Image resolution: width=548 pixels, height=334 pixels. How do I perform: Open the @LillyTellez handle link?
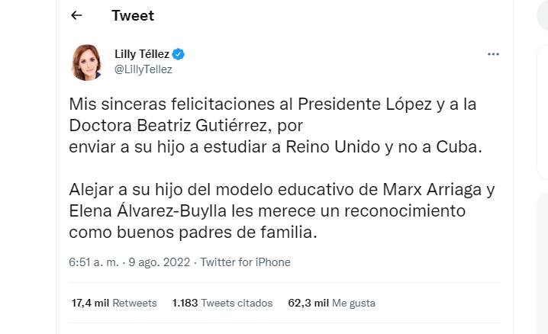tap(143, 69)
